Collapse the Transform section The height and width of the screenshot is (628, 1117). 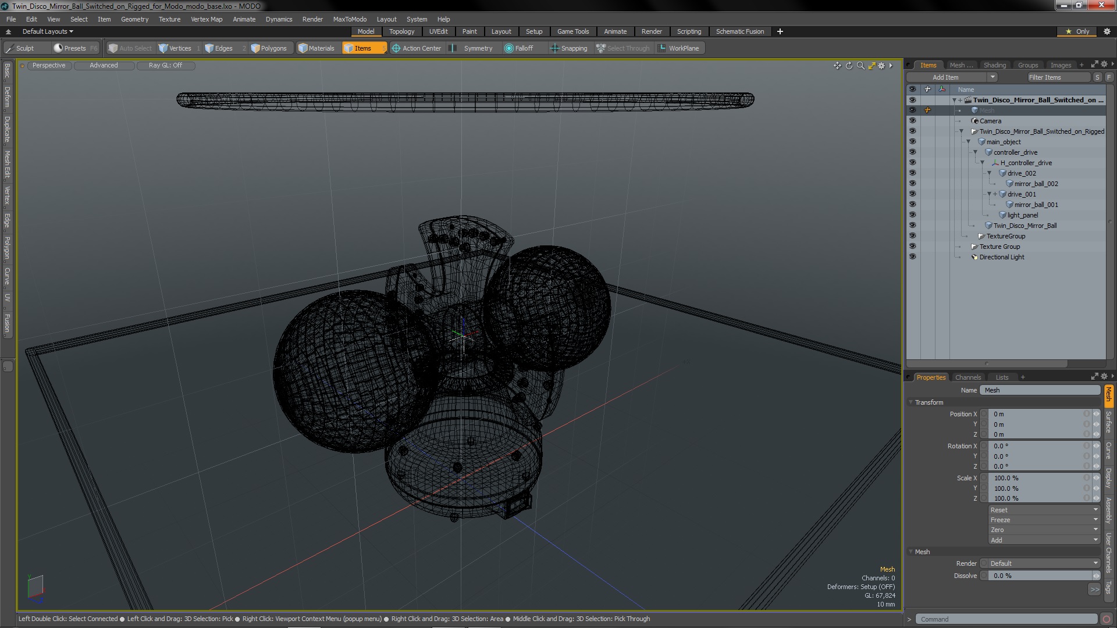(x=911, y=402)
